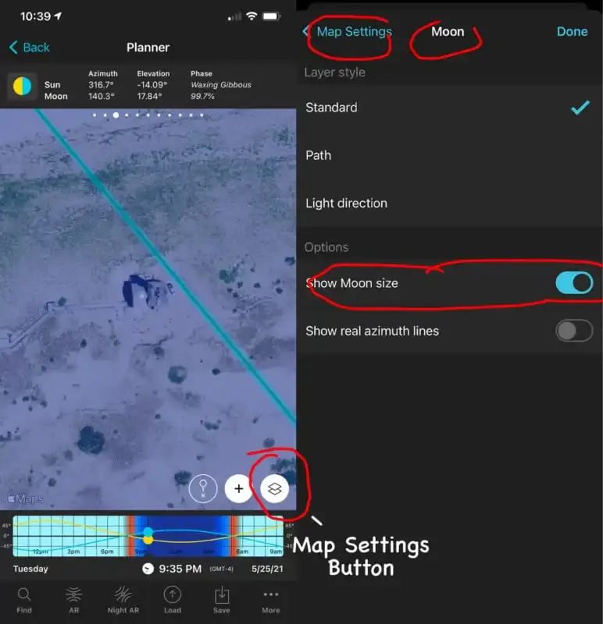This screenshot has height=624, width=603.
Task: Tap the sun and moon elevation timeline graph
Action: point(148,535)
